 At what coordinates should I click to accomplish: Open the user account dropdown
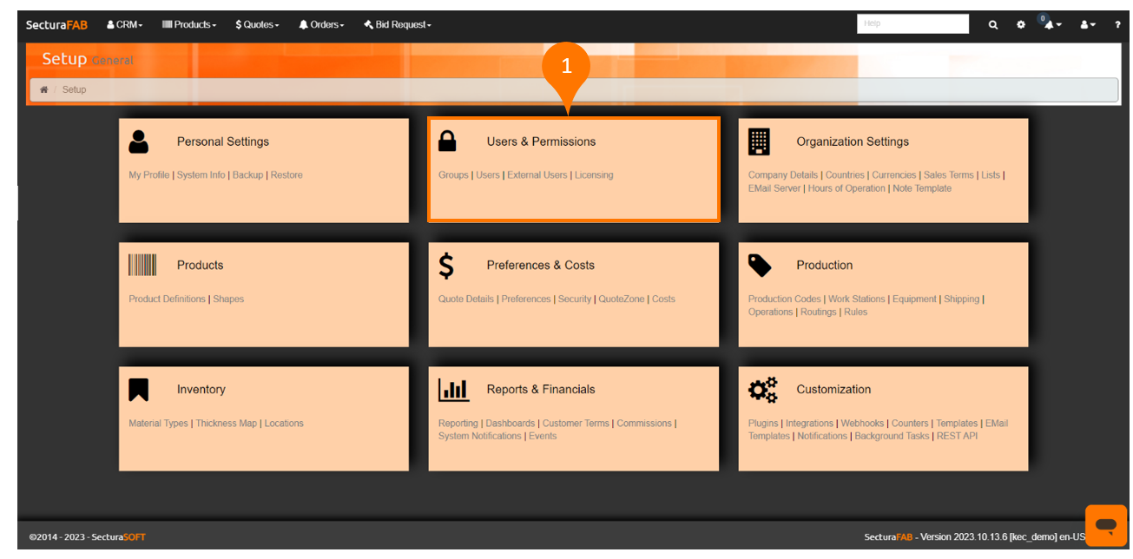click(1088, 25)
